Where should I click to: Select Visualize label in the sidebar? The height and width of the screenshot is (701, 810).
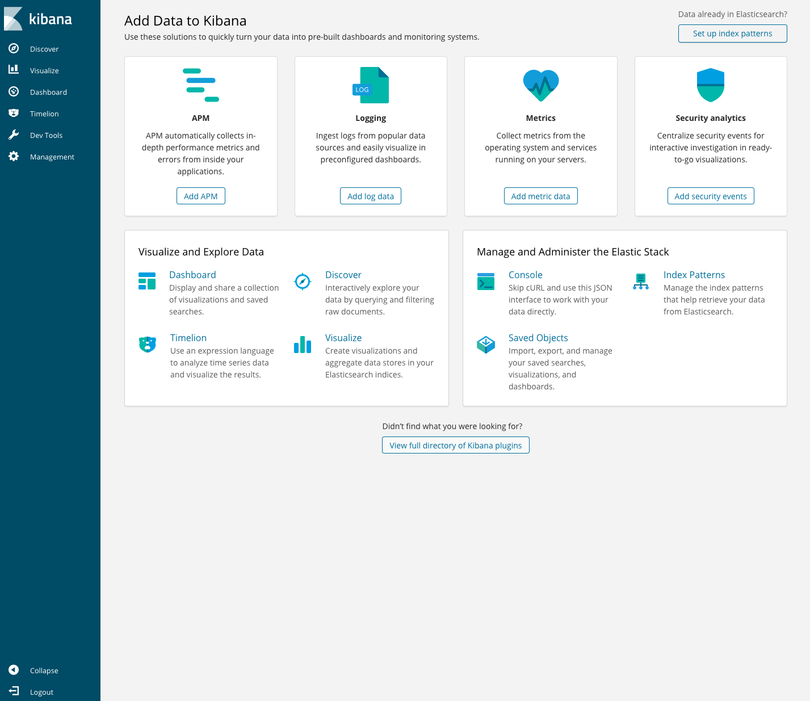(44, 71)
